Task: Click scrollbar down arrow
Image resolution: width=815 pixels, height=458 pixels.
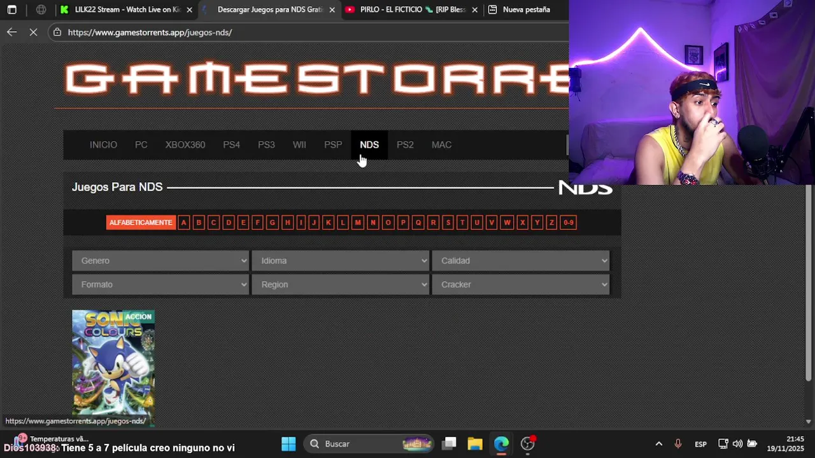Action: [x=809, y=421]
